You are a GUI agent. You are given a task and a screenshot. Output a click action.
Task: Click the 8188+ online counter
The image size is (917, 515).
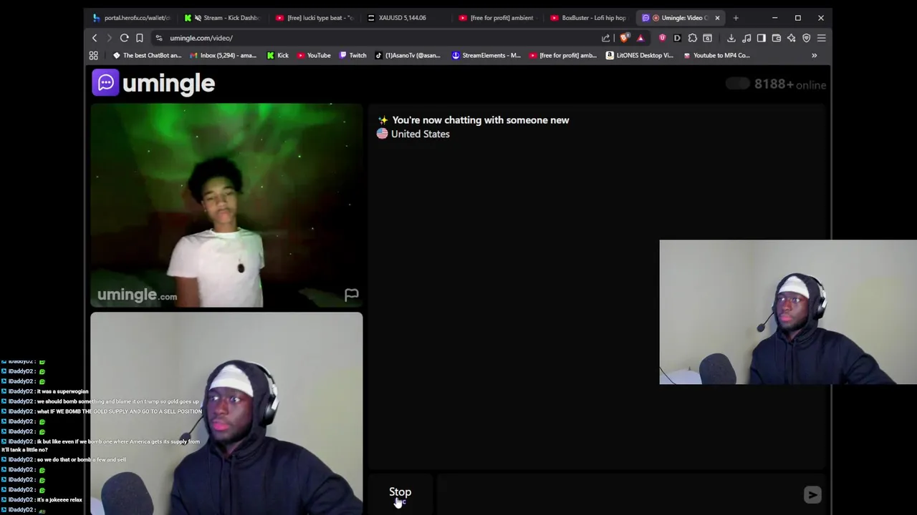coord(790,84)
